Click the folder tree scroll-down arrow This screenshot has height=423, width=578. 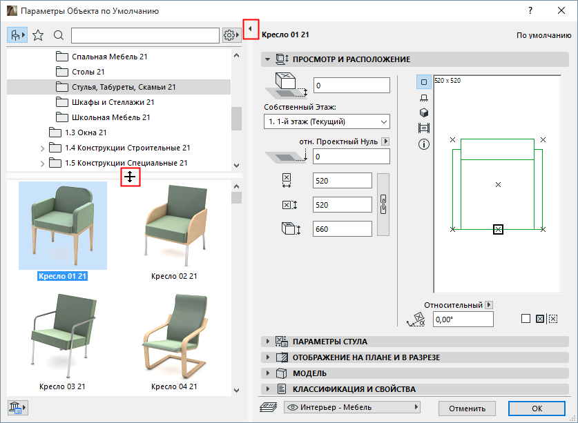[237, 166]
